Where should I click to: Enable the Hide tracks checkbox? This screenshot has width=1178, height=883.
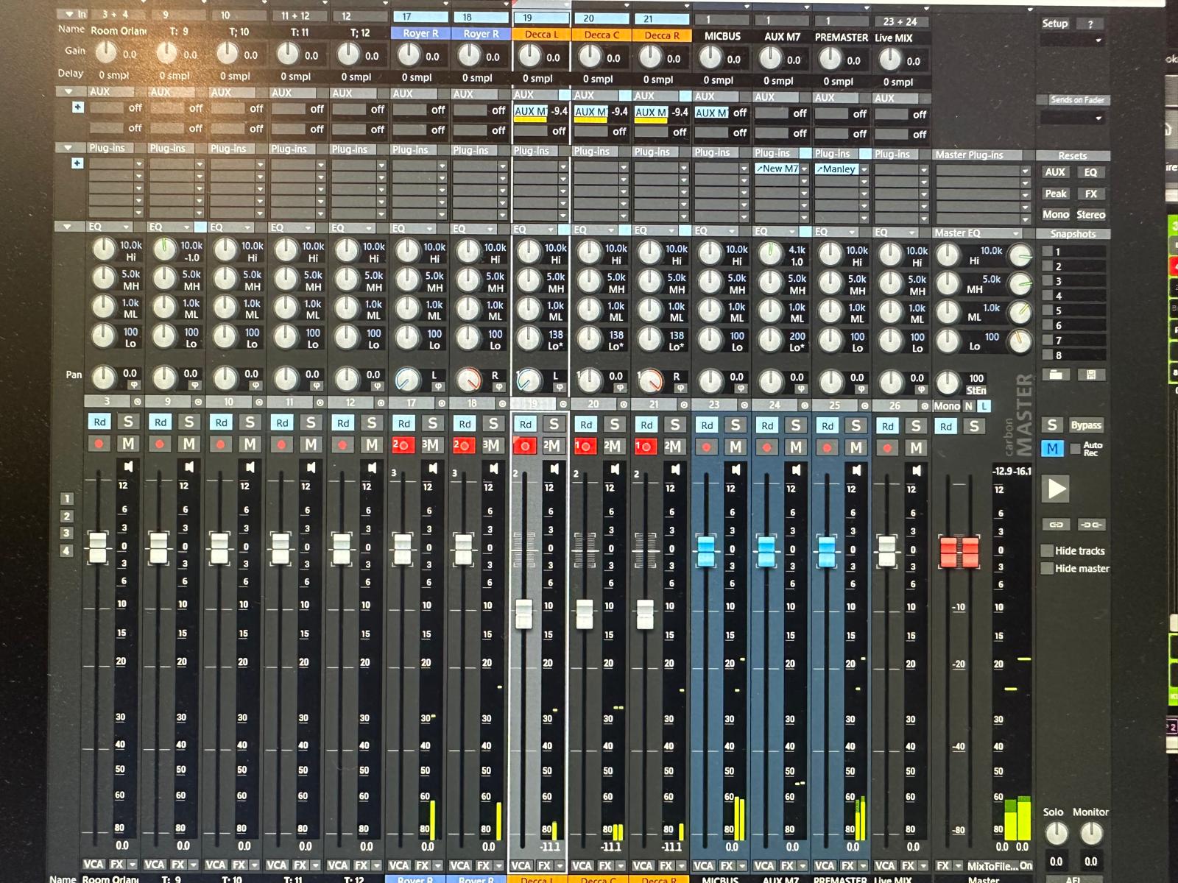click(x=1047, y=550)
